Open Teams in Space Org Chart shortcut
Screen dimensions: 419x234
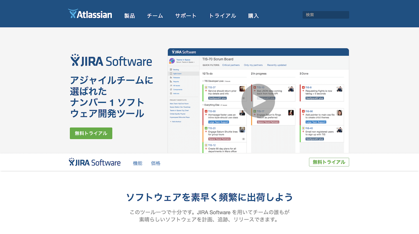pyautogui.click(x=179, y=110)
